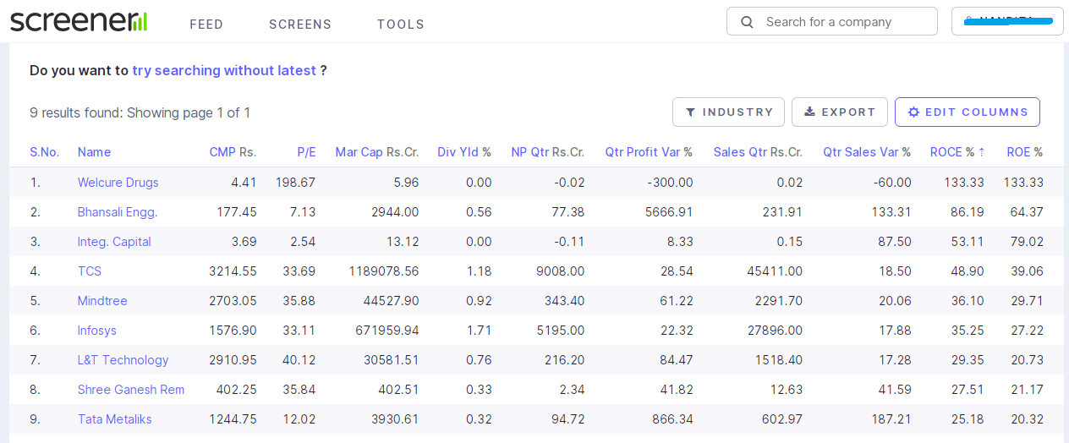The image size is (1069, 443).
Task: Click Bhansali Engg. profit var 5666.91
Action: point(668,212)
